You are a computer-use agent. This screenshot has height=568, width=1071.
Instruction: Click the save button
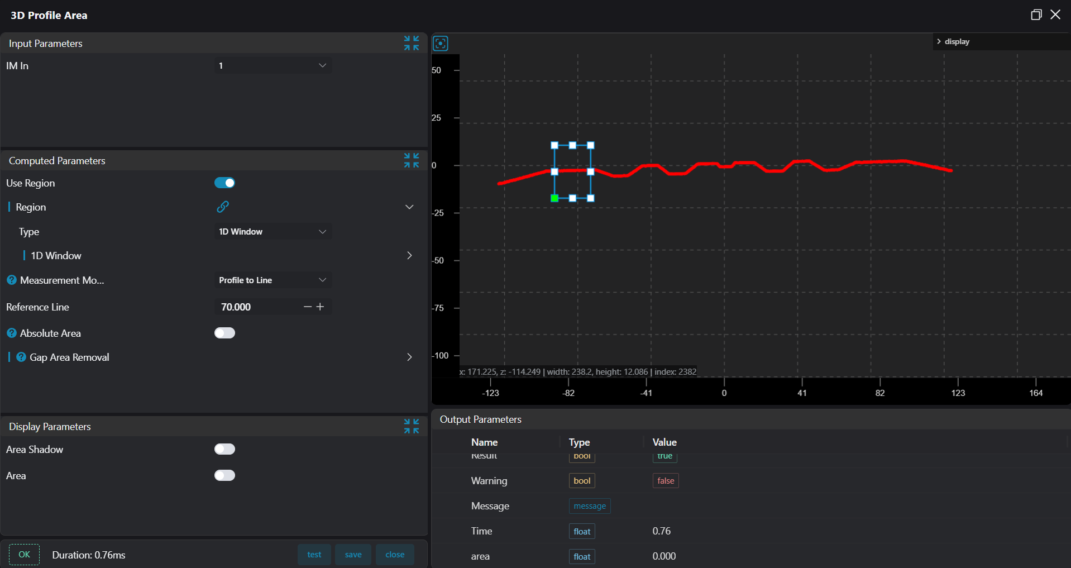[x=353, y=555]
